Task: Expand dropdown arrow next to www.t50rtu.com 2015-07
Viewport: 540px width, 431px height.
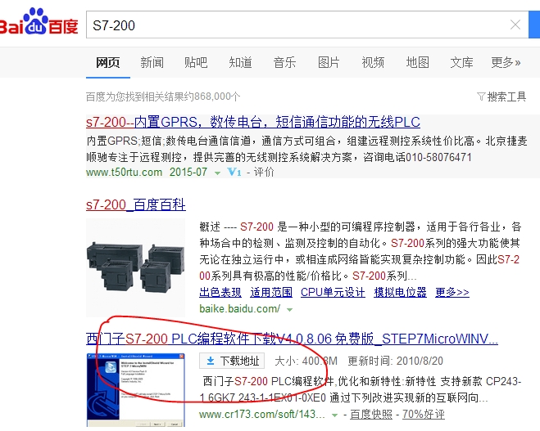Action: [x=217, y=173]
